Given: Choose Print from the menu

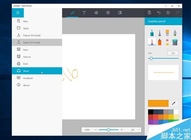Looking at the screenshot, I should tap(37, 64).
